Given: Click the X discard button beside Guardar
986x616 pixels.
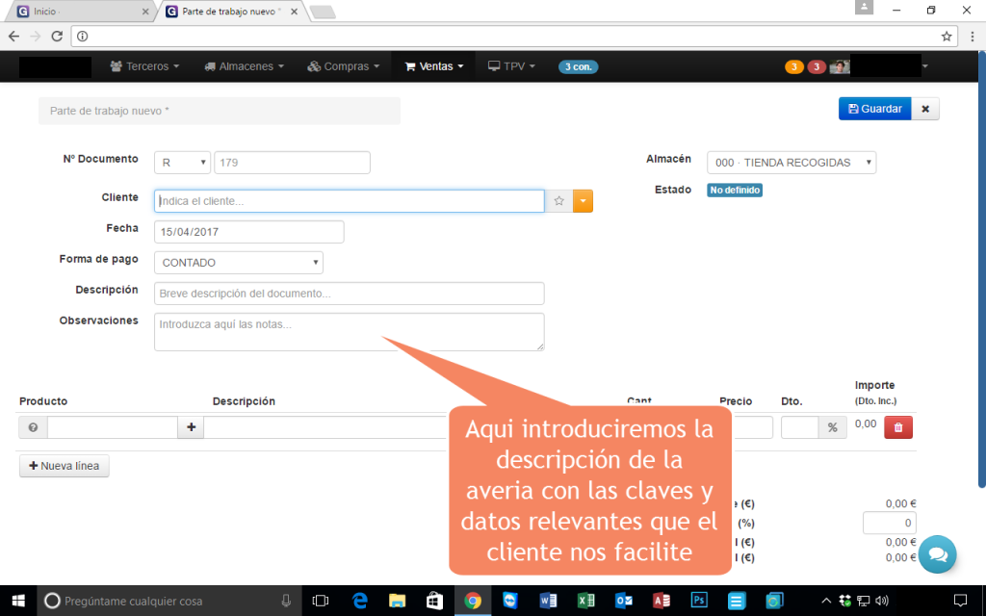Looking at the screenshot, I should (924, 109).
